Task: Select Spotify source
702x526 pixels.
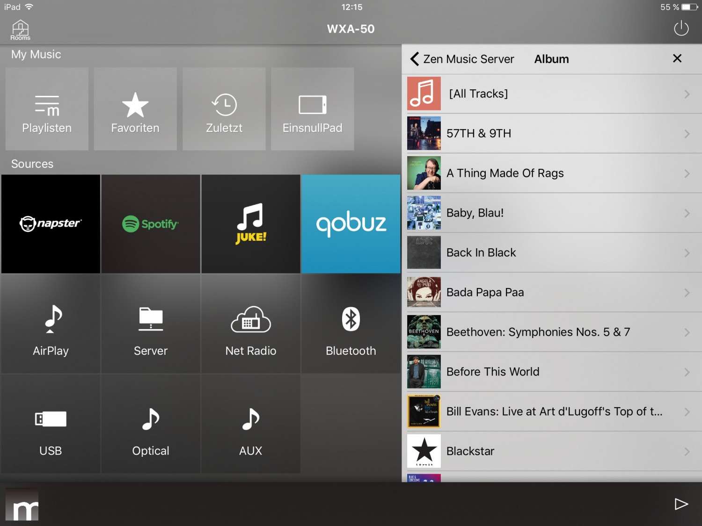Action: pos(151,224)
